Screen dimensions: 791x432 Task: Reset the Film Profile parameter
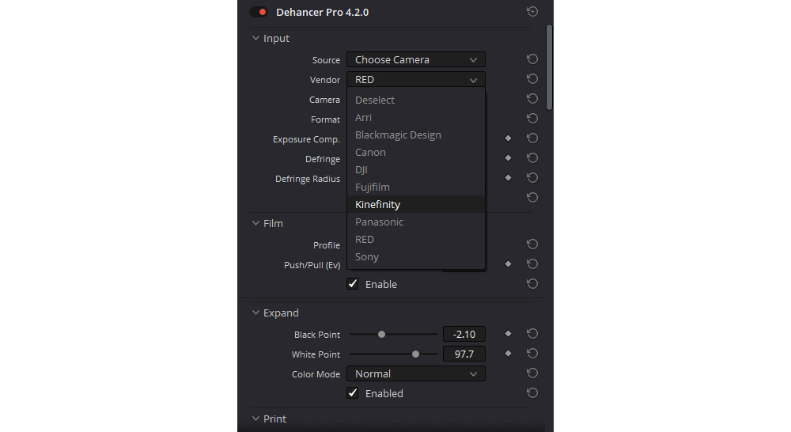coord(532,244)
